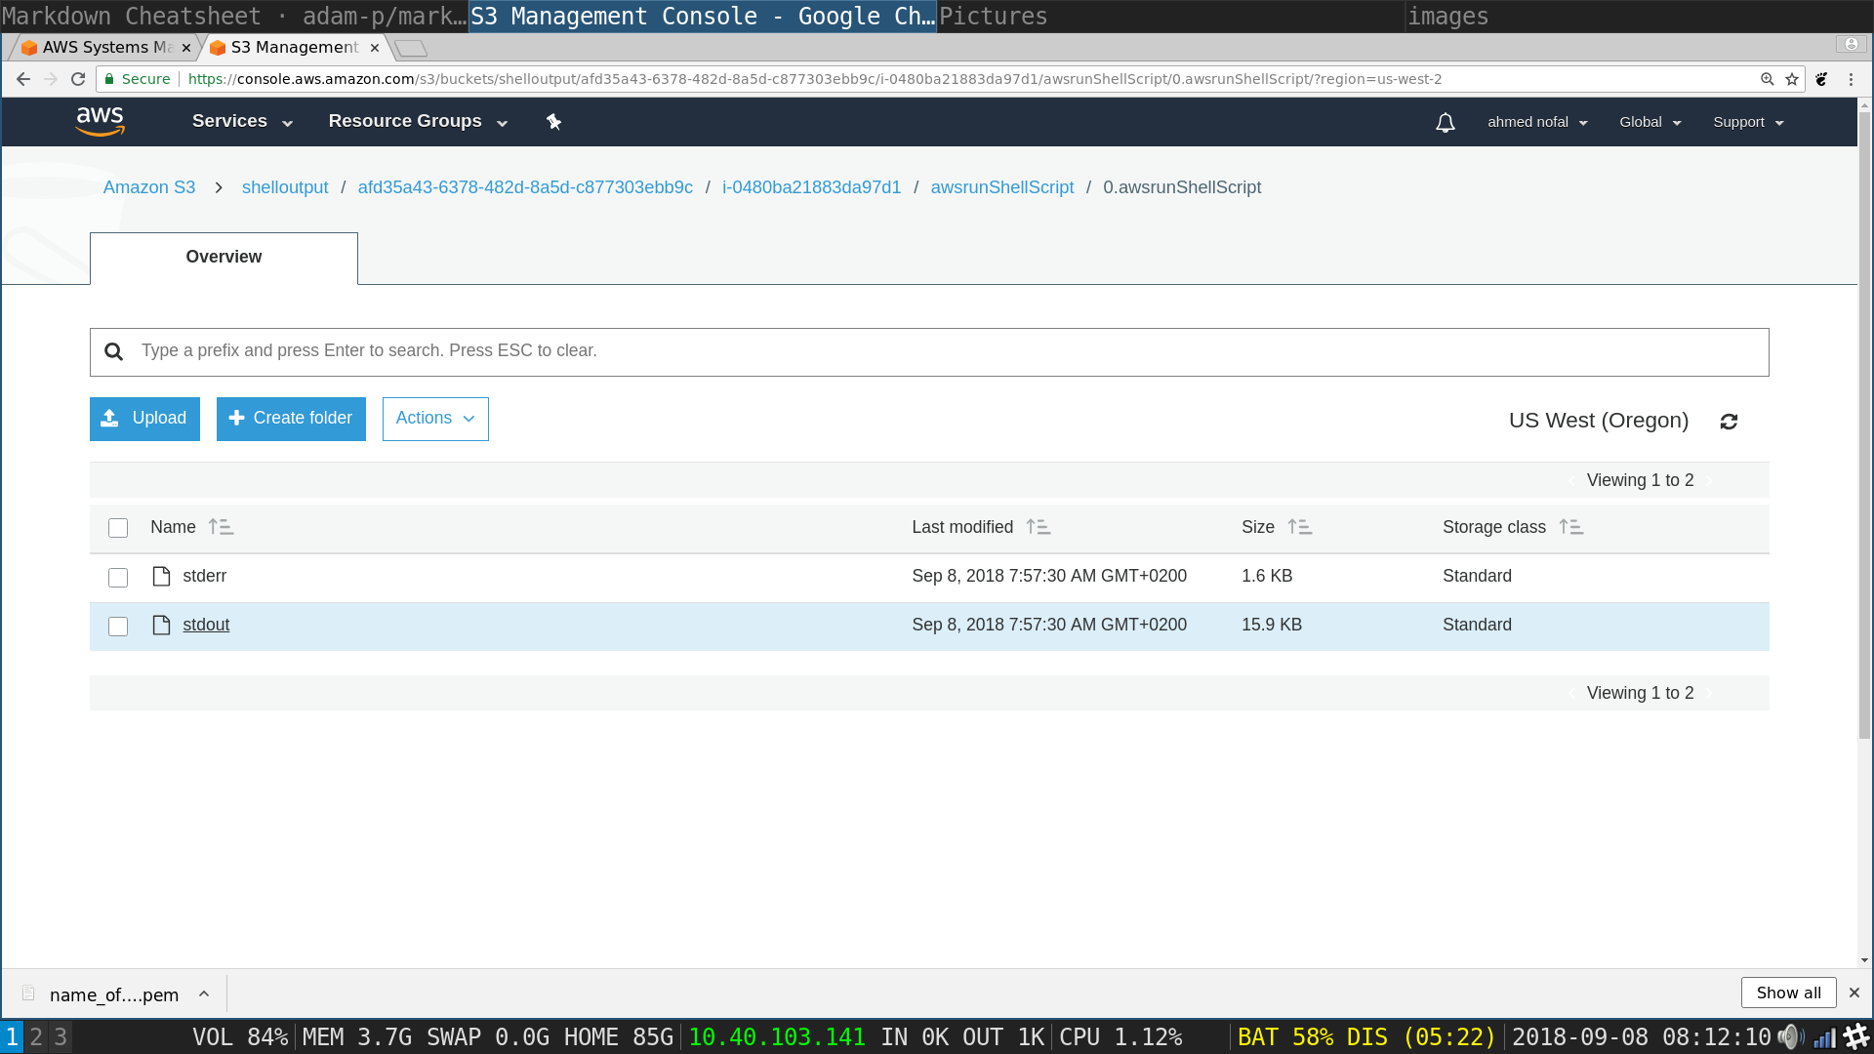
Task: Click the pin shortcuts icon in navbar
Action: (553, 122)
